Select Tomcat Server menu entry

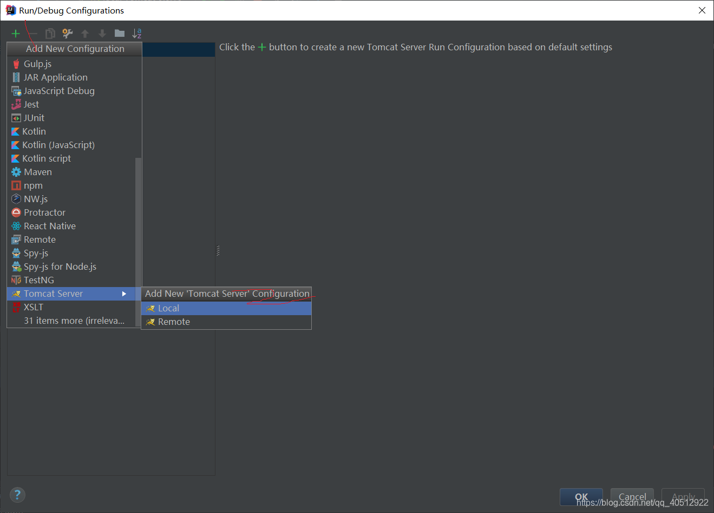pos(71,294)
